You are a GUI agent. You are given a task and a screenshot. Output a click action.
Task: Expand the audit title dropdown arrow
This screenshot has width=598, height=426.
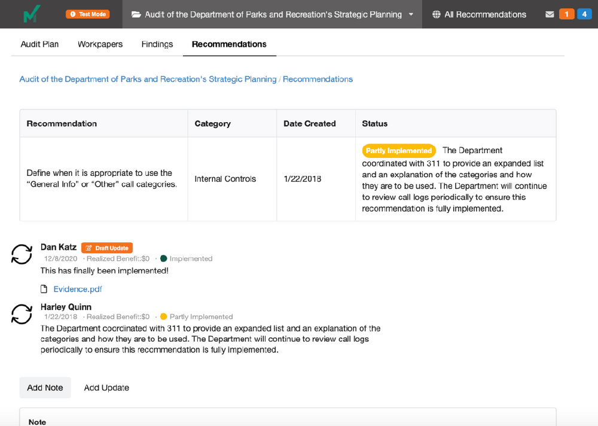411,14
